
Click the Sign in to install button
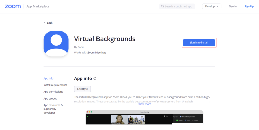pos(199,43)
